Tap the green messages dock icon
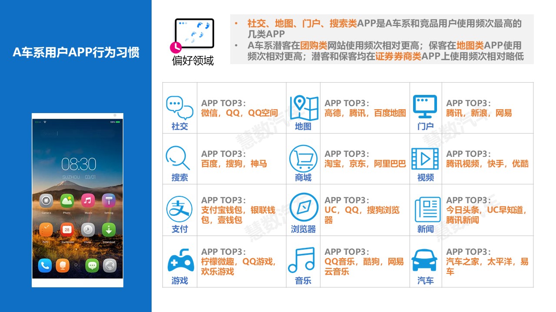This screenshot has height=312, width=556. [x=92, y=265]
